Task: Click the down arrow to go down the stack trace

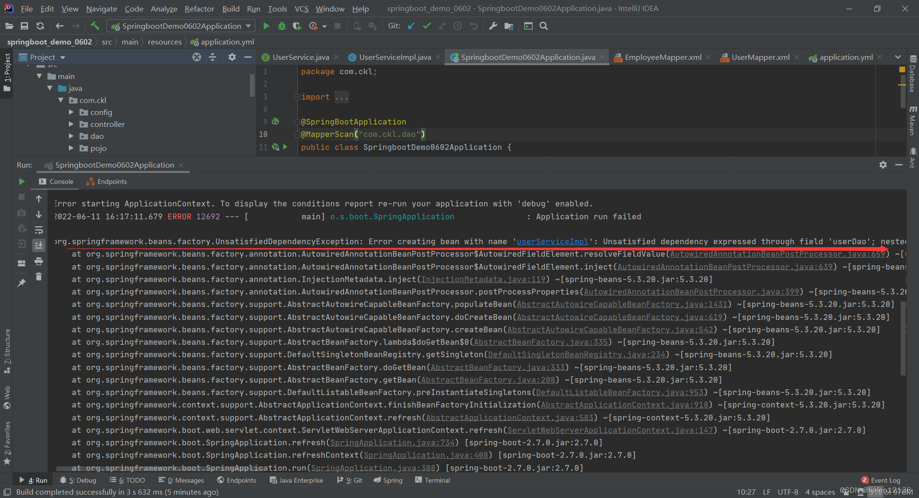Action: [39, 215]
